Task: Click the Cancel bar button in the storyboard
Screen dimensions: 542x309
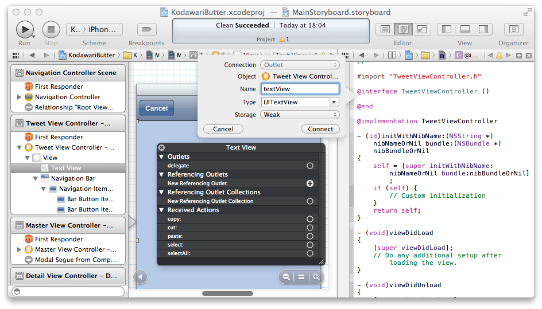Action: pos(156,108)
